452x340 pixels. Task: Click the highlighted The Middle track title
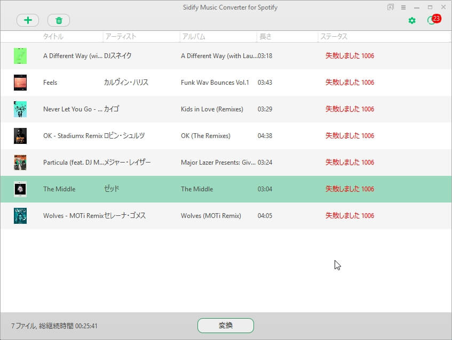point(59,189)
